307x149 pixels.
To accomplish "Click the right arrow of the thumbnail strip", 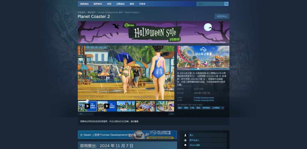I will pyautogui.click(x=171, y=114).
